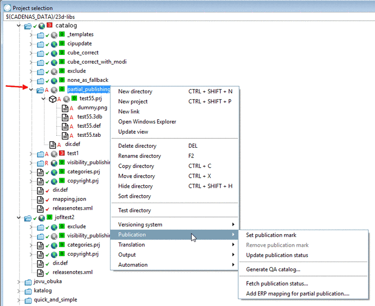Expand the cipupdate folder node
Screen dimensions: 375x306
pyautogui.click(x=31, y=44)
